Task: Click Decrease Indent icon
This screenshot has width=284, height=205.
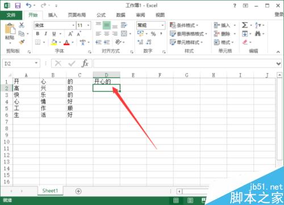Action: [98, 42]
